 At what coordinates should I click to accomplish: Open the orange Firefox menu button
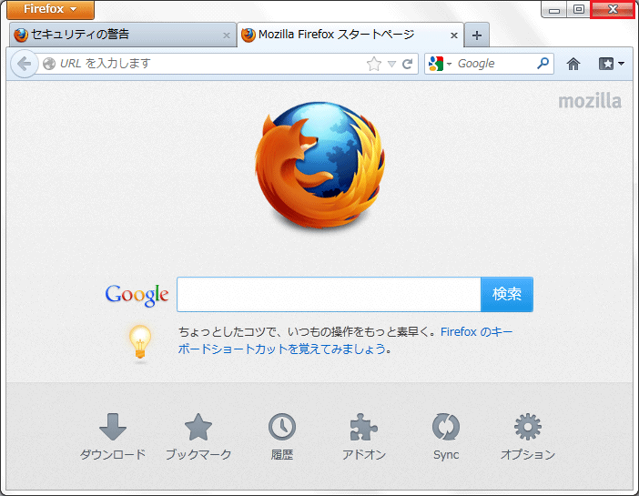pyautogui.click(x=50, y=10)
